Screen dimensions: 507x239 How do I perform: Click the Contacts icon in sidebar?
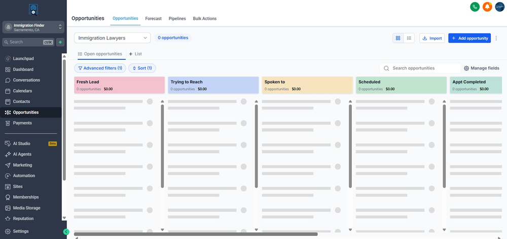(8, 102)
